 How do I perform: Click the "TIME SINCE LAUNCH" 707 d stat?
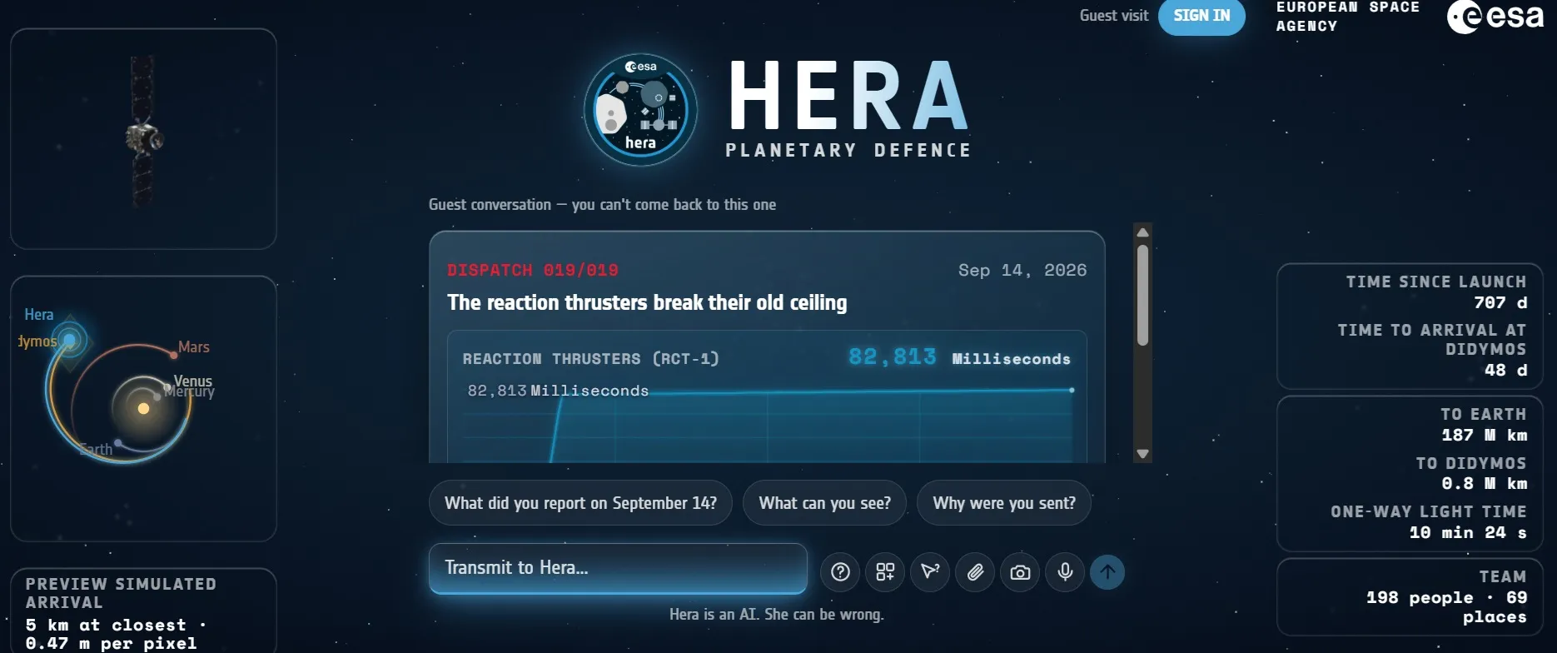pyautogui.click(x=1436, y=292)
